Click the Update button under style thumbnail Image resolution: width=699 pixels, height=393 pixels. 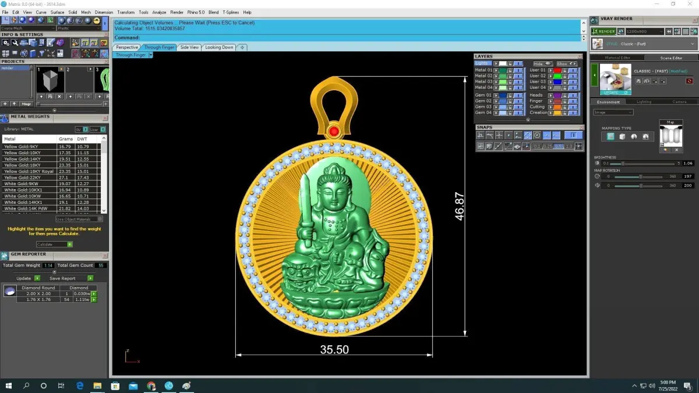[616, 92]
